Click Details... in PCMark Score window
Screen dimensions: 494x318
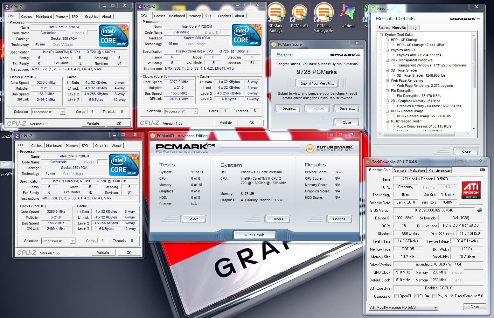[289, 108]
